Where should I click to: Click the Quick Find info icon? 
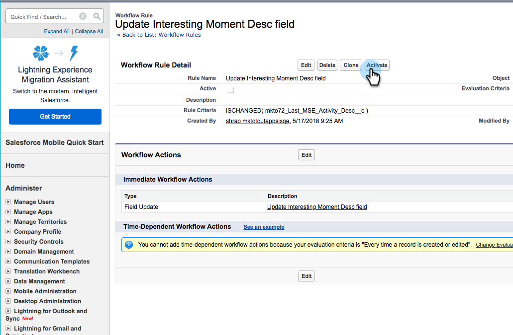click(x=83, y=16)
